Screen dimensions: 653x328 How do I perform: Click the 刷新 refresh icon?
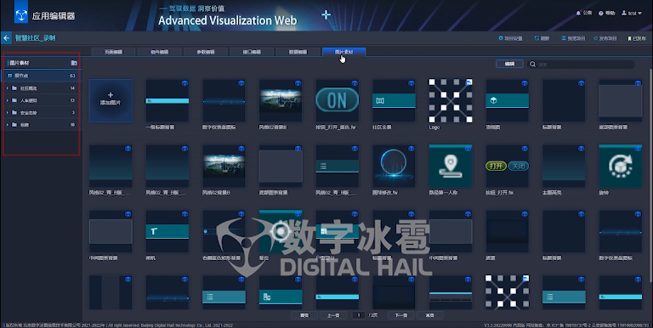[x=537, y=38]
